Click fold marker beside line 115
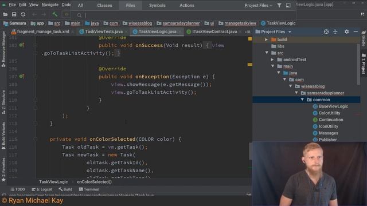The height and width of the screenshot is (206, 367). tap(36, 139)
